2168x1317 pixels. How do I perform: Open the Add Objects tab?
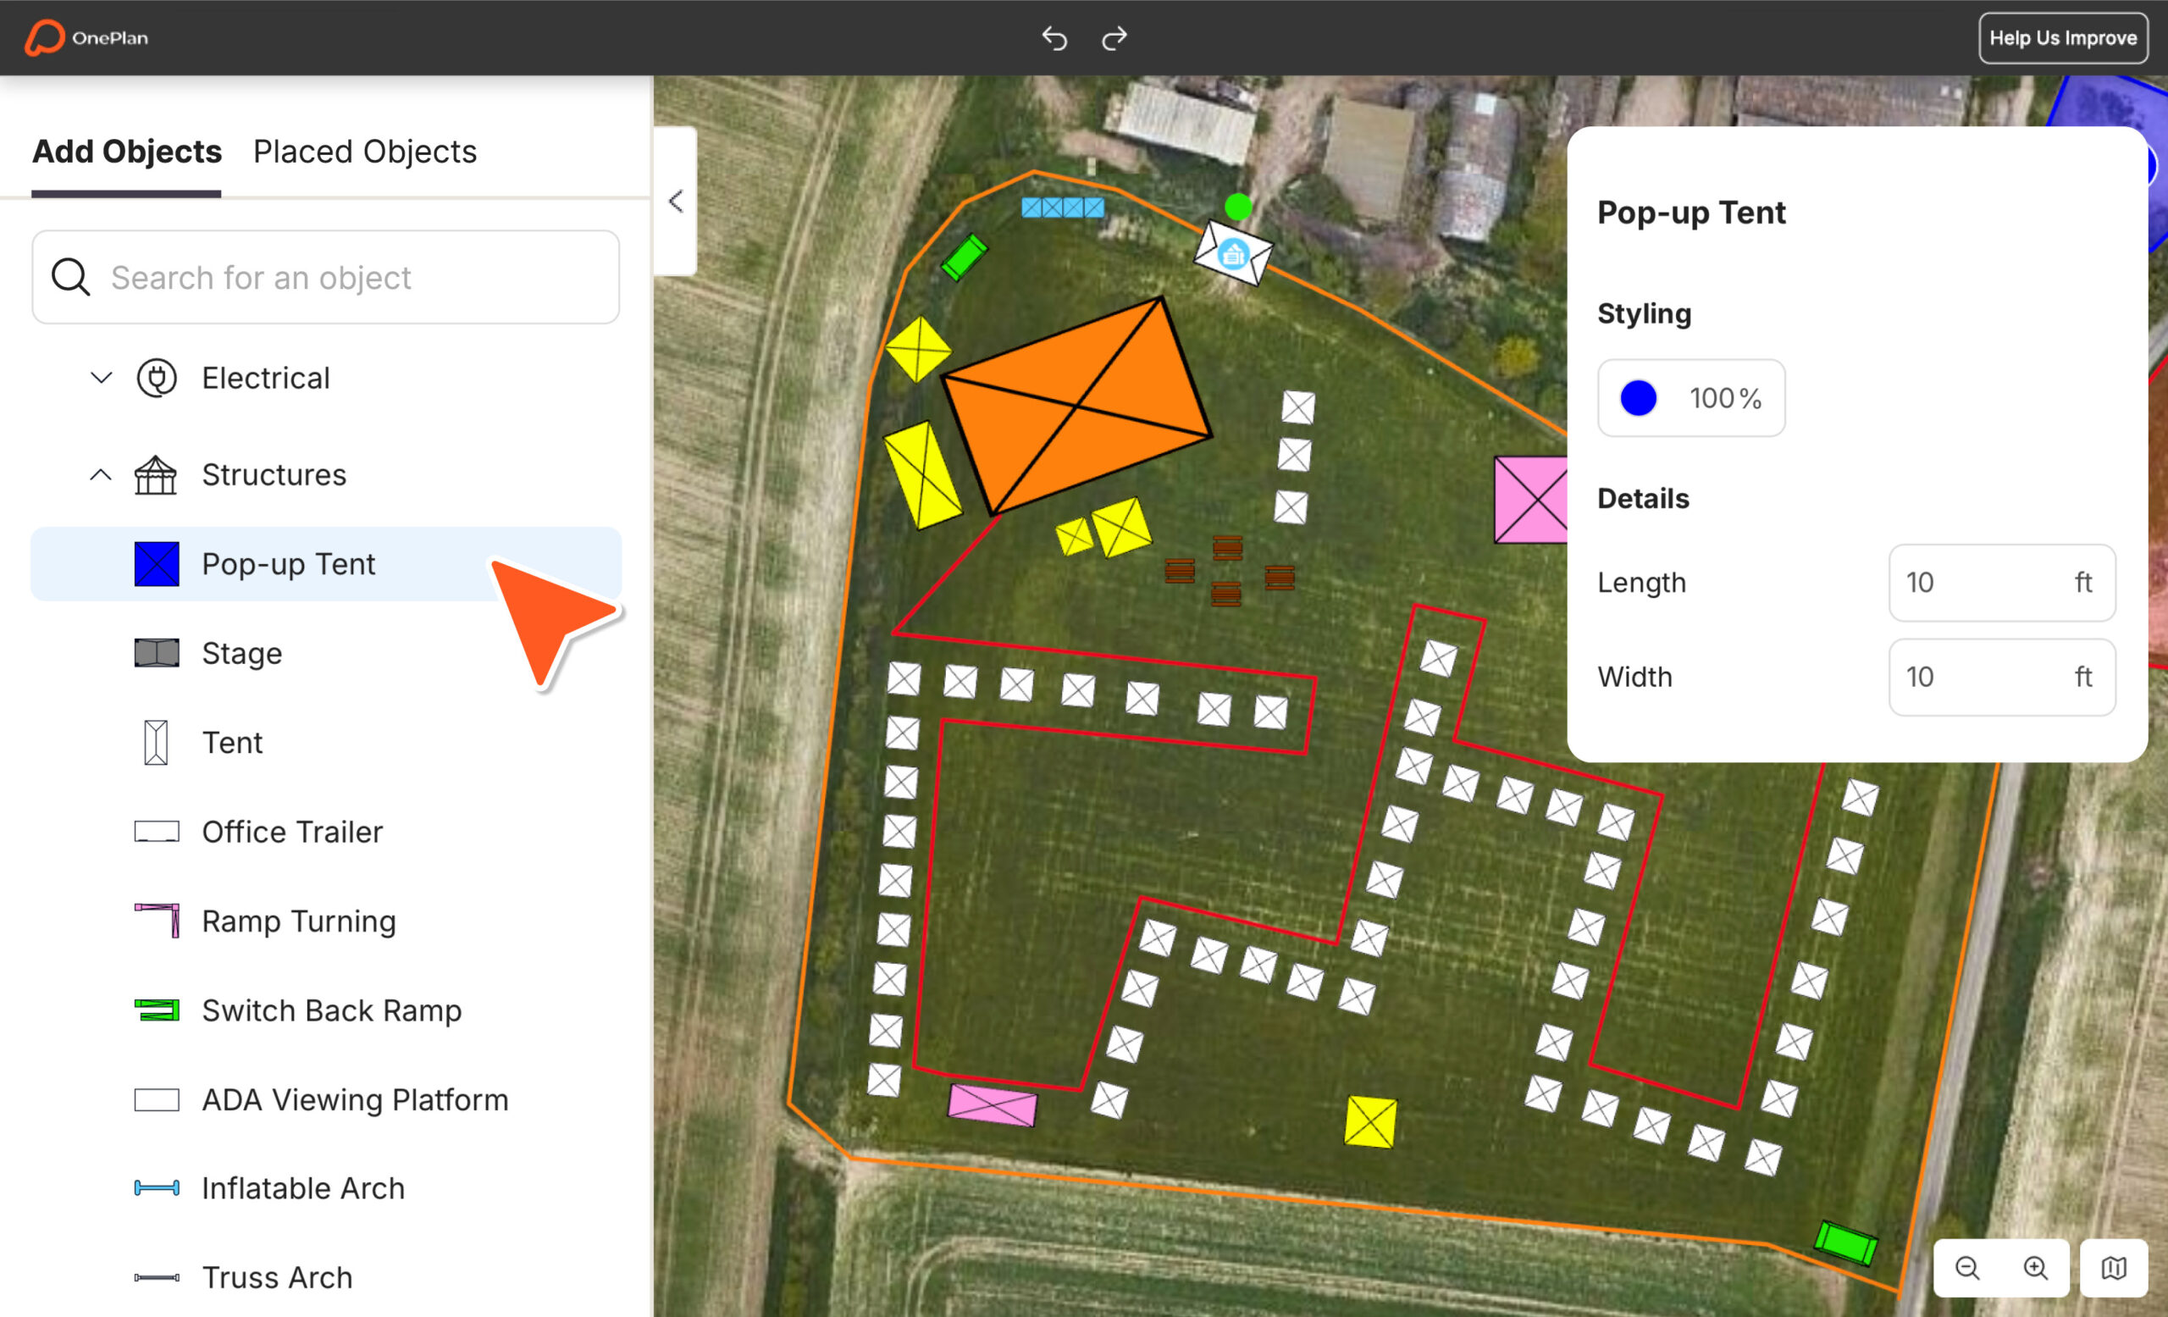tap(127, 152)
